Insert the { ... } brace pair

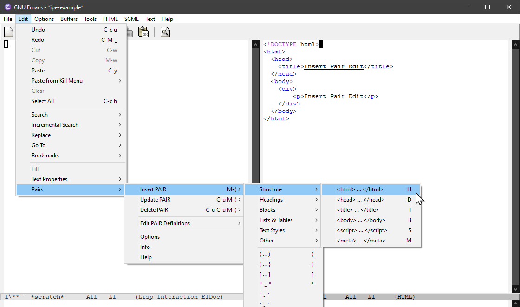tap(283, 265)
